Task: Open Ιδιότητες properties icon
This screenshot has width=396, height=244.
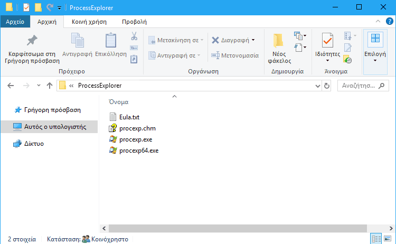Action: coord(327,41)
